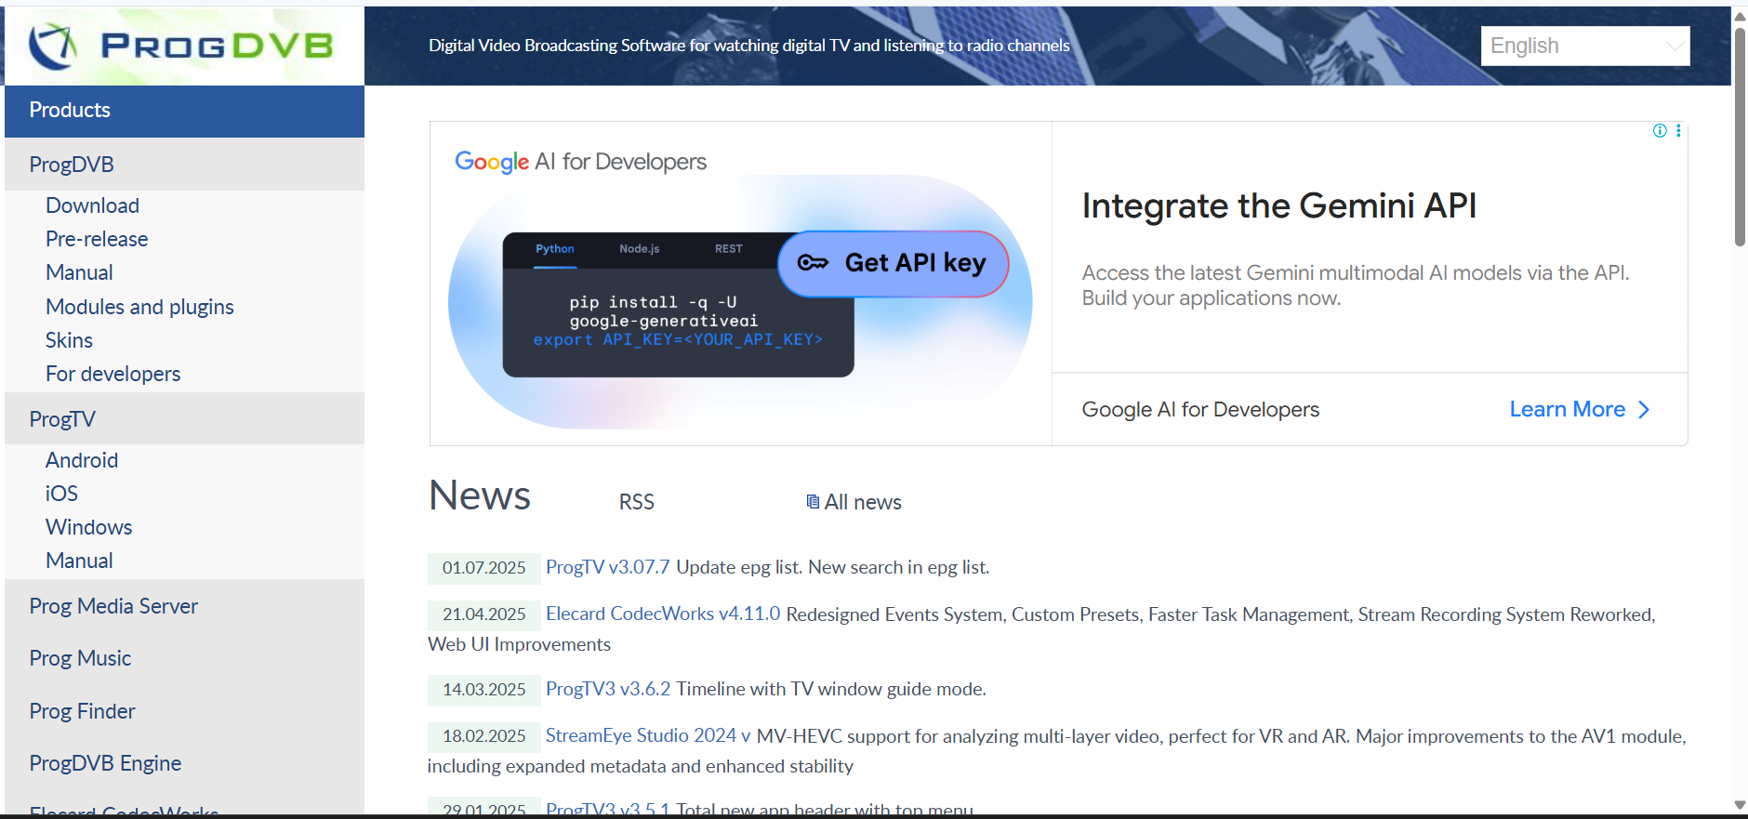Open ProgTV3 v3.6.2 news item
Viewport: 1748px width, 819px height.
click(x=608, y=689)
